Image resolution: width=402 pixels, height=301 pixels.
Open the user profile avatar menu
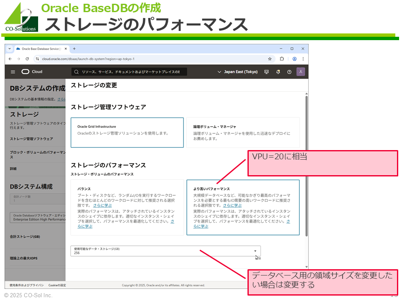(x=301, y=71)
